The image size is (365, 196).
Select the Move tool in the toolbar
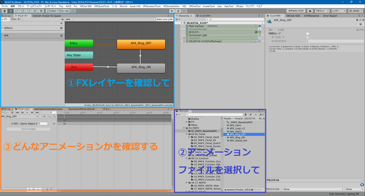pyautogui.click(x=10, y=11)
